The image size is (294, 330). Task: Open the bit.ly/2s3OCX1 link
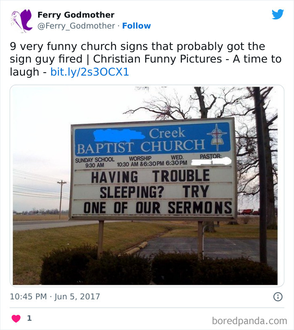[89, 72]
